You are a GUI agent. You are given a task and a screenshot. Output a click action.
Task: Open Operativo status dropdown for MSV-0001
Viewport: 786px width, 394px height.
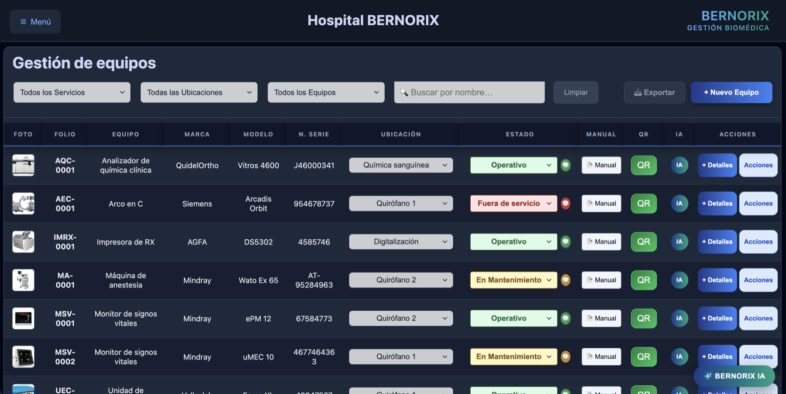(x=514, y=319)
